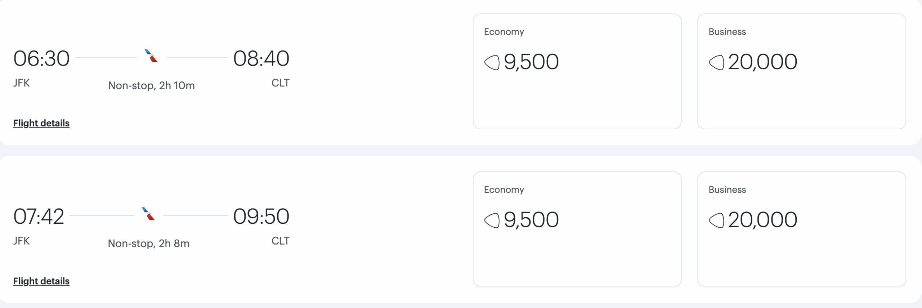Select Business fare for the 07:42 flight
The image size is (922, 308).
coord(802,228)
